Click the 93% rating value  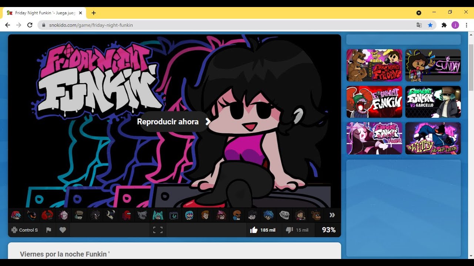(328, 230)
